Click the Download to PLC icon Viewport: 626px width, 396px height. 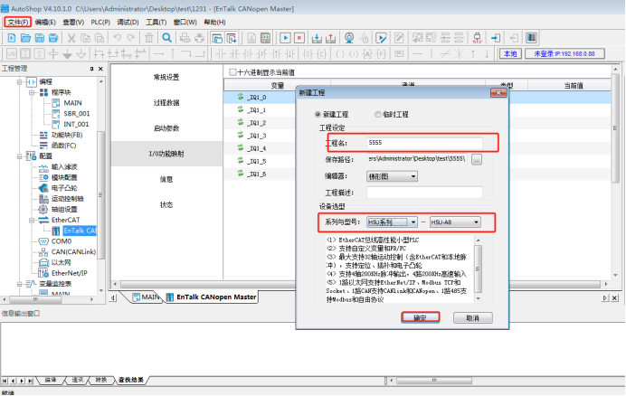[317, 38]
